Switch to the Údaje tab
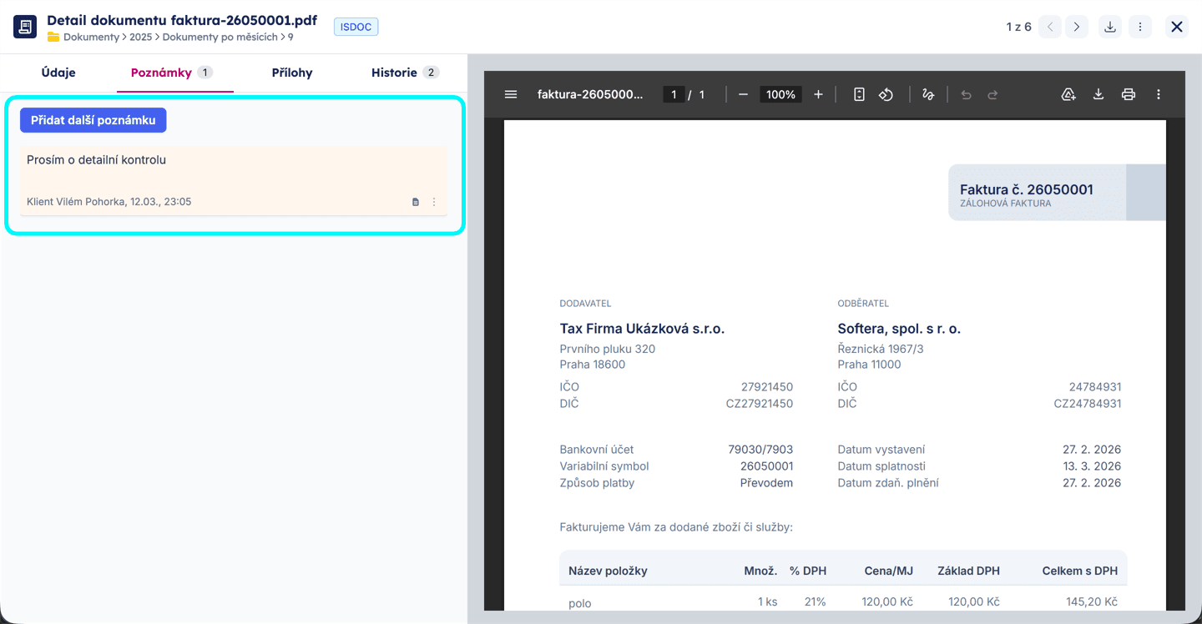1202x624 pixels. click(x=58, y=73)
